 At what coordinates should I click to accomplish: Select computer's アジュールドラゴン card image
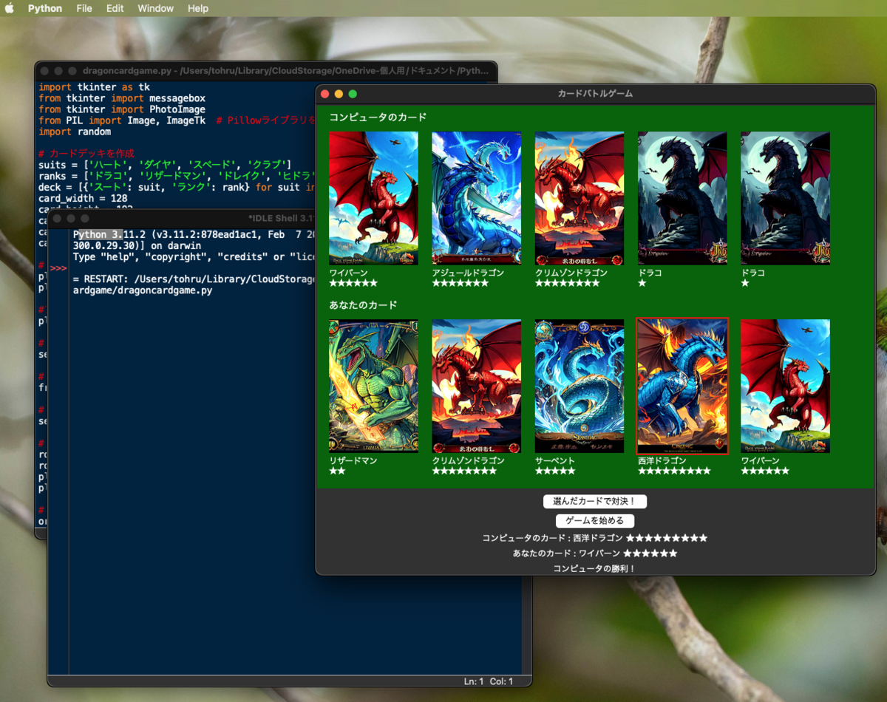[x=476, y=198]
